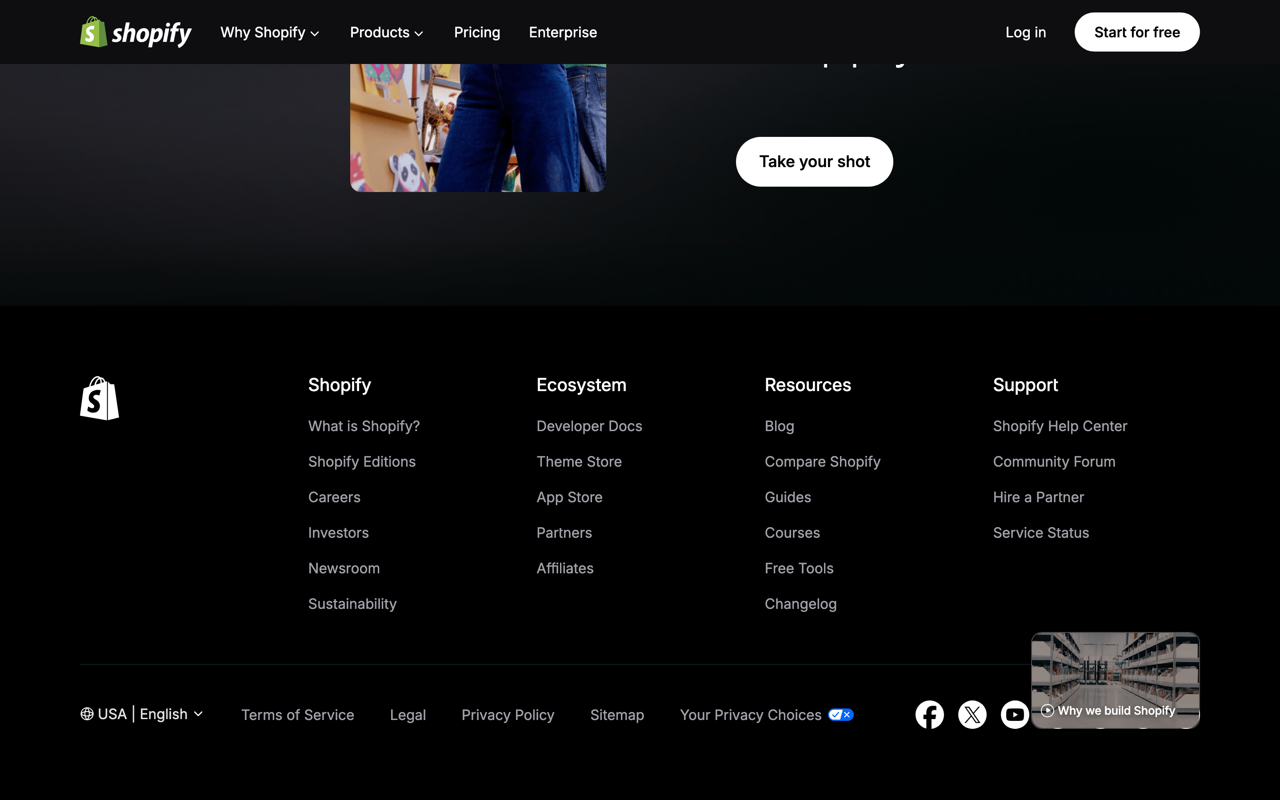Go to the Careers page
Screen dimensions: 1280x800
point(334,497)
